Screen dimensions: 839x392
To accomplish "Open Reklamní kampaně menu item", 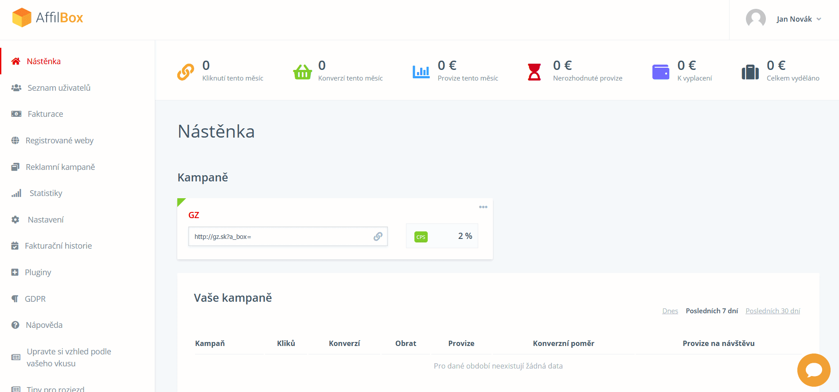I will click(x=60, y=167).
